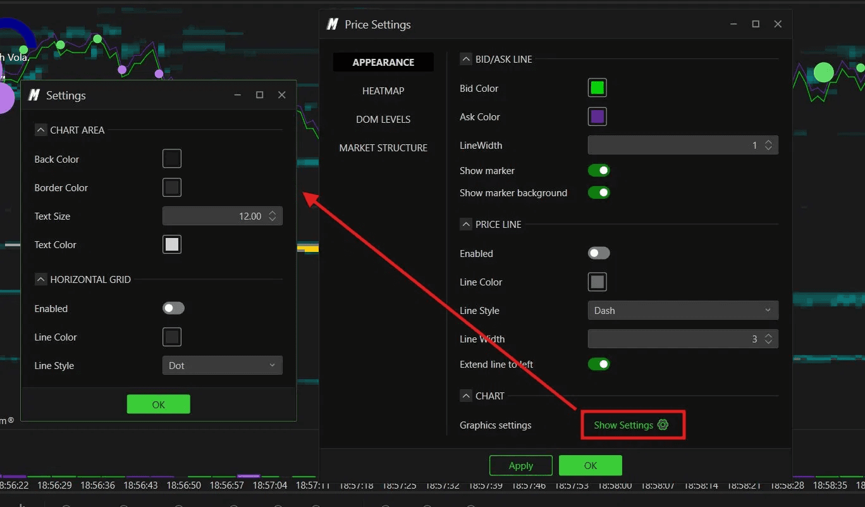Maximize the small Settings window
This screenshot has width=865, height=507.
coord(259,95)
